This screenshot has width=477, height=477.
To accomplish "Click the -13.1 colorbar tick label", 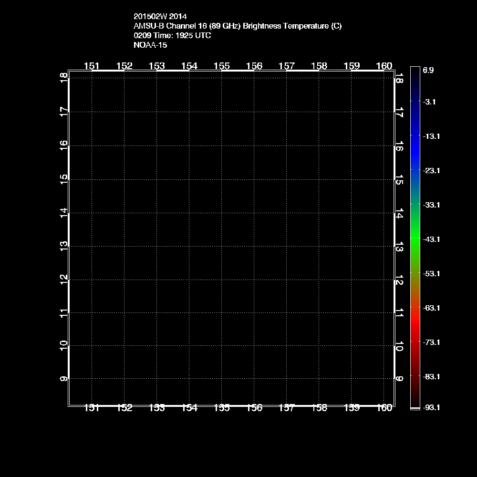I will pyautogui.click(x=431, y=136).
